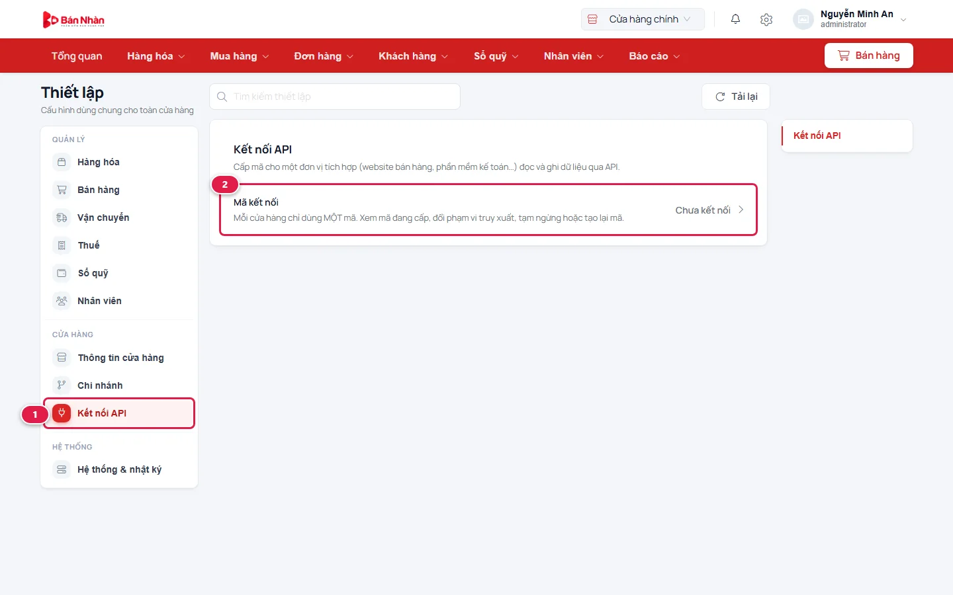Open the Nguyễn Minh An account menu
Image resolution: width=953 pixels, height=595 pixels.
point(850,19)
